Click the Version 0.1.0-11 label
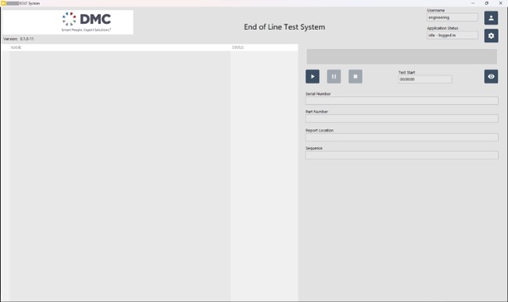The height and width of the screenshot is (302, 508). click(19, 39)
